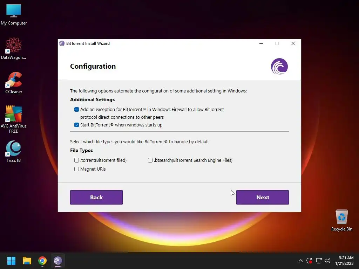The height and width of the screenshot is (269, 359).
Task: Click the BitTorrent logo in wizard header
Action: 279,66
